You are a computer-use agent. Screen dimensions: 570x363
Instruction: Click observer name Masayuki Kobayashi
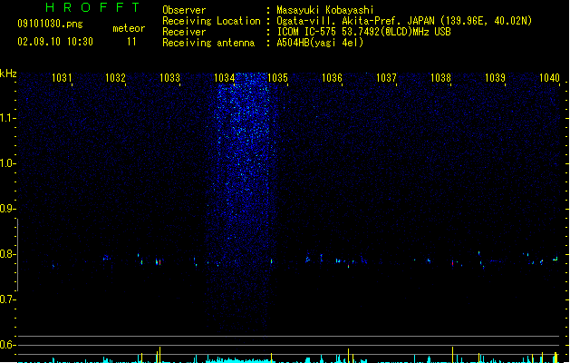[325, 10]
